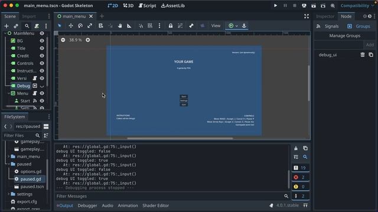Delete the debug_ui group

[362, 55]
